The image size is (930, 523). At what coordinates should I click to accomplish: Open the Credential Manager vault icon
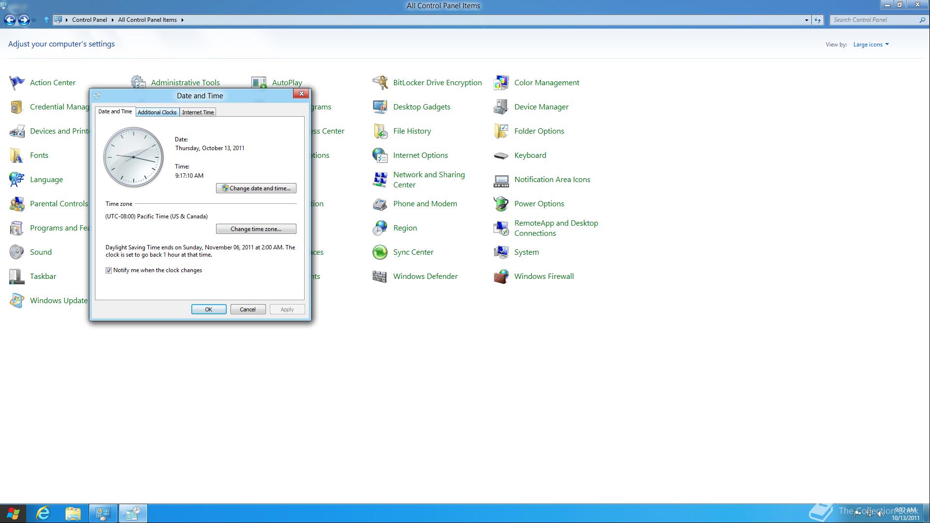(x=17, y=107)
